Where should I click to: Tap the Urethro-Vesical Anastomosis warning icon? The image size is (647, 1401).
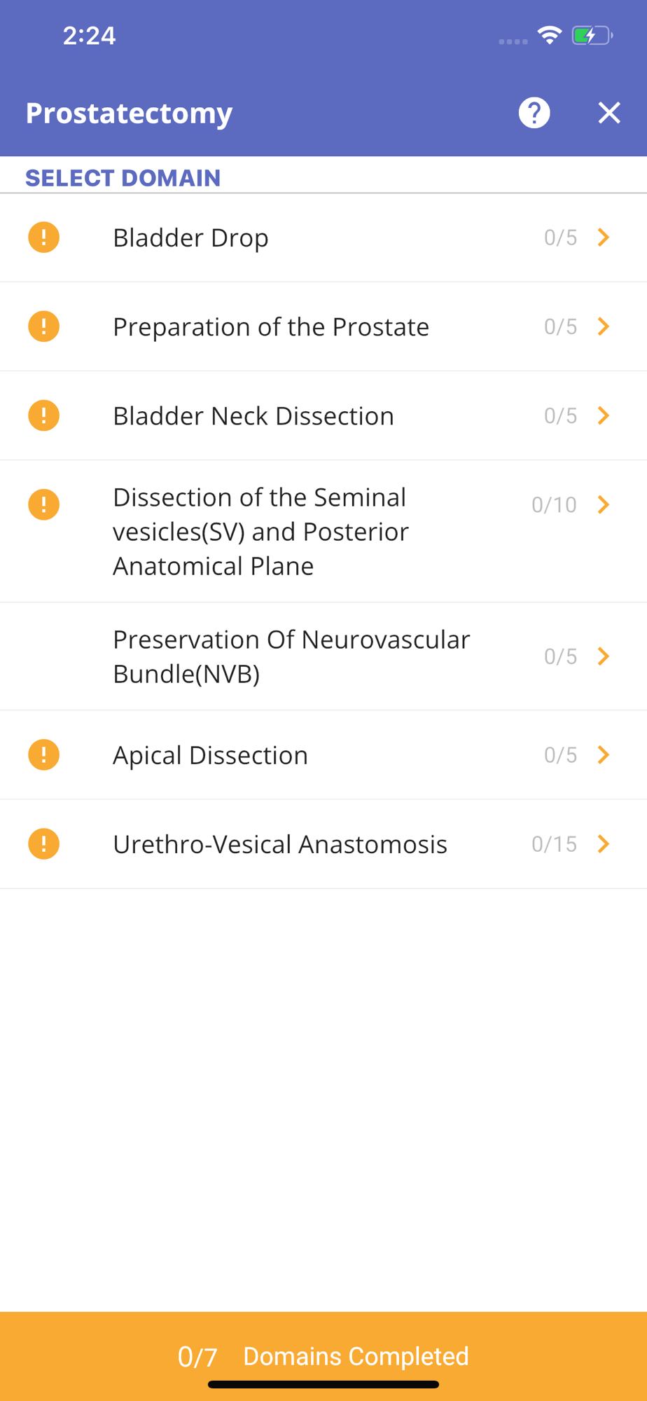point(43,844)
